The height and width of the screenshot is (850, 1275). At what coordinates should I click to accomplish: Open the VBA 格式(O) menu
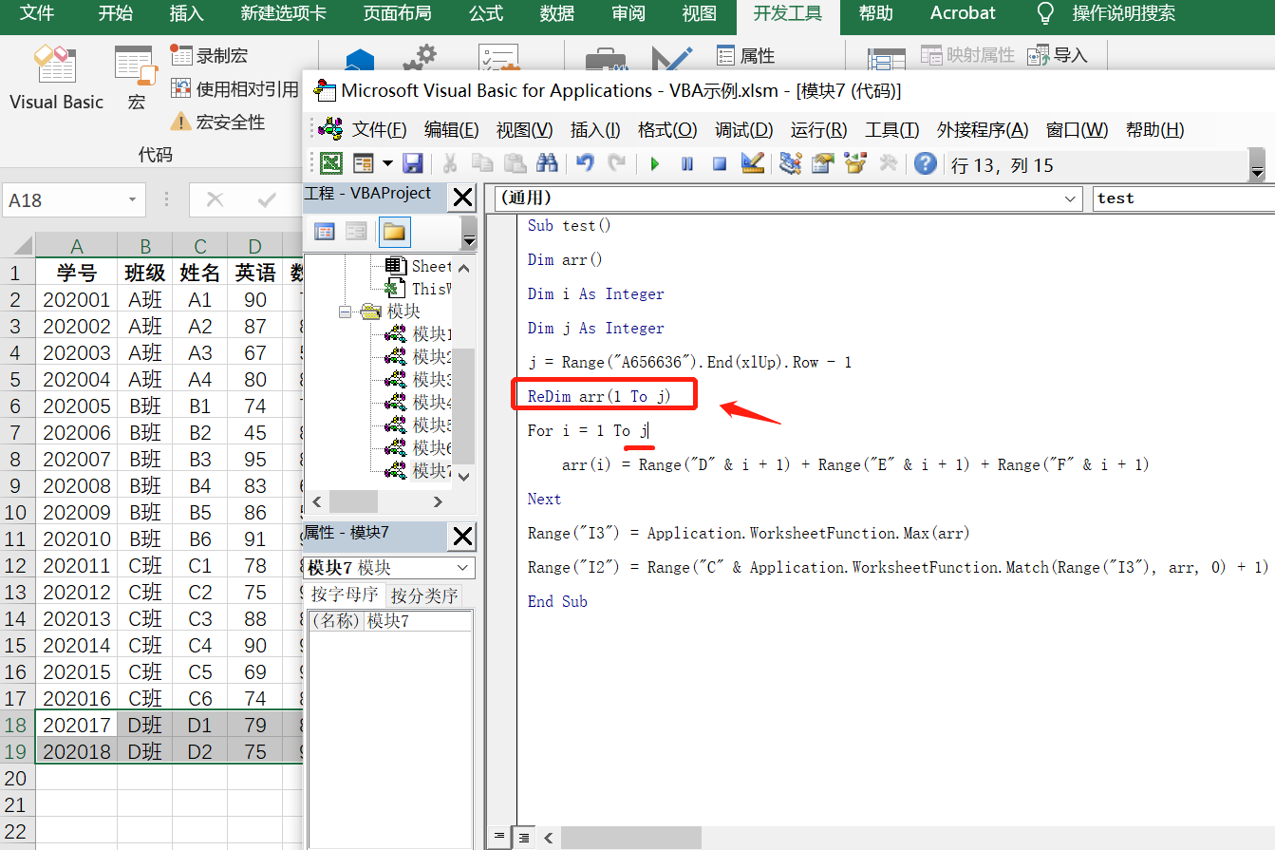667,130
